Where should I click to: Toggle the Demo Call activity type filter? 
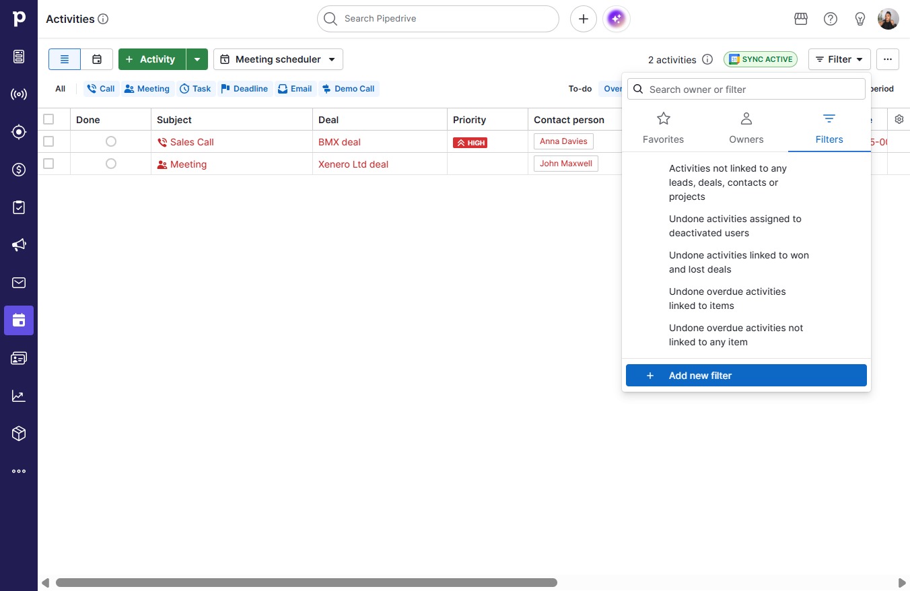[348, 89]
